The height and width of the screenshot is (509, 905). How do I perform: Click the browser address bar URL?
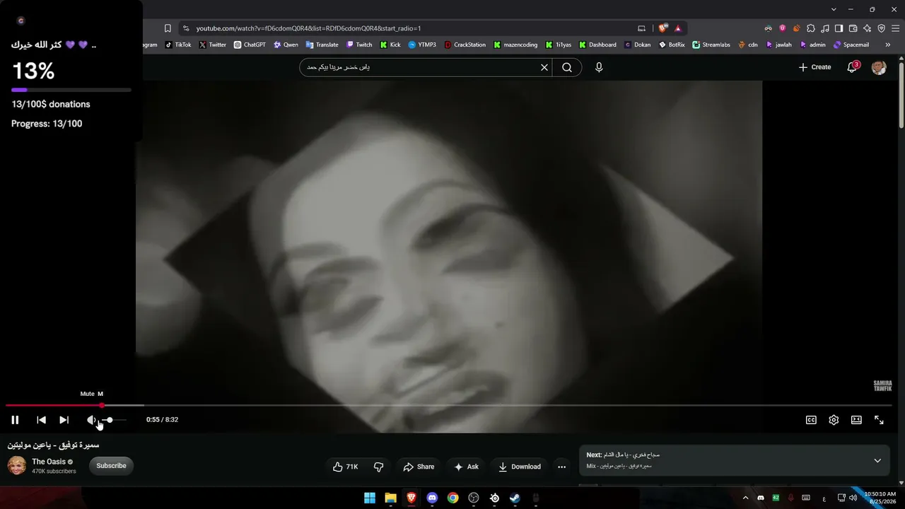coord(308,28)
